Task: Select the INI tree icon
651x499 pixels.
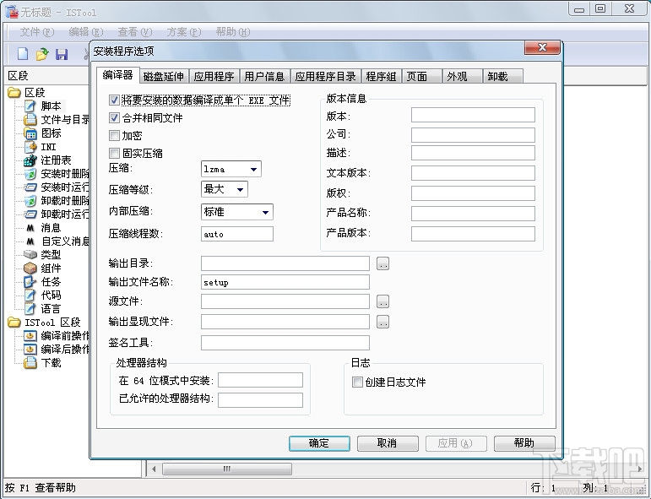Action: 30,147
